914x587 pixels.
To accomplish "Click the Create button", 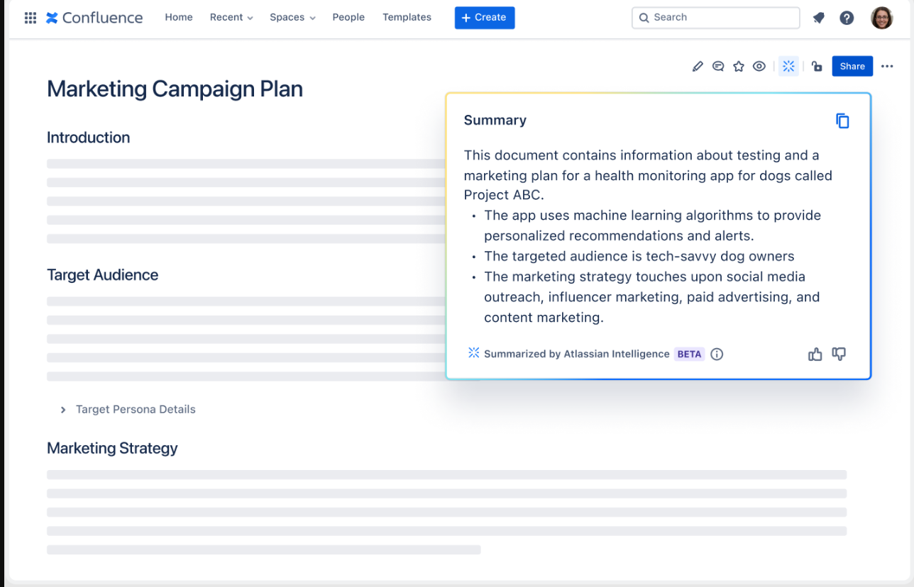I will pos(485,18).
